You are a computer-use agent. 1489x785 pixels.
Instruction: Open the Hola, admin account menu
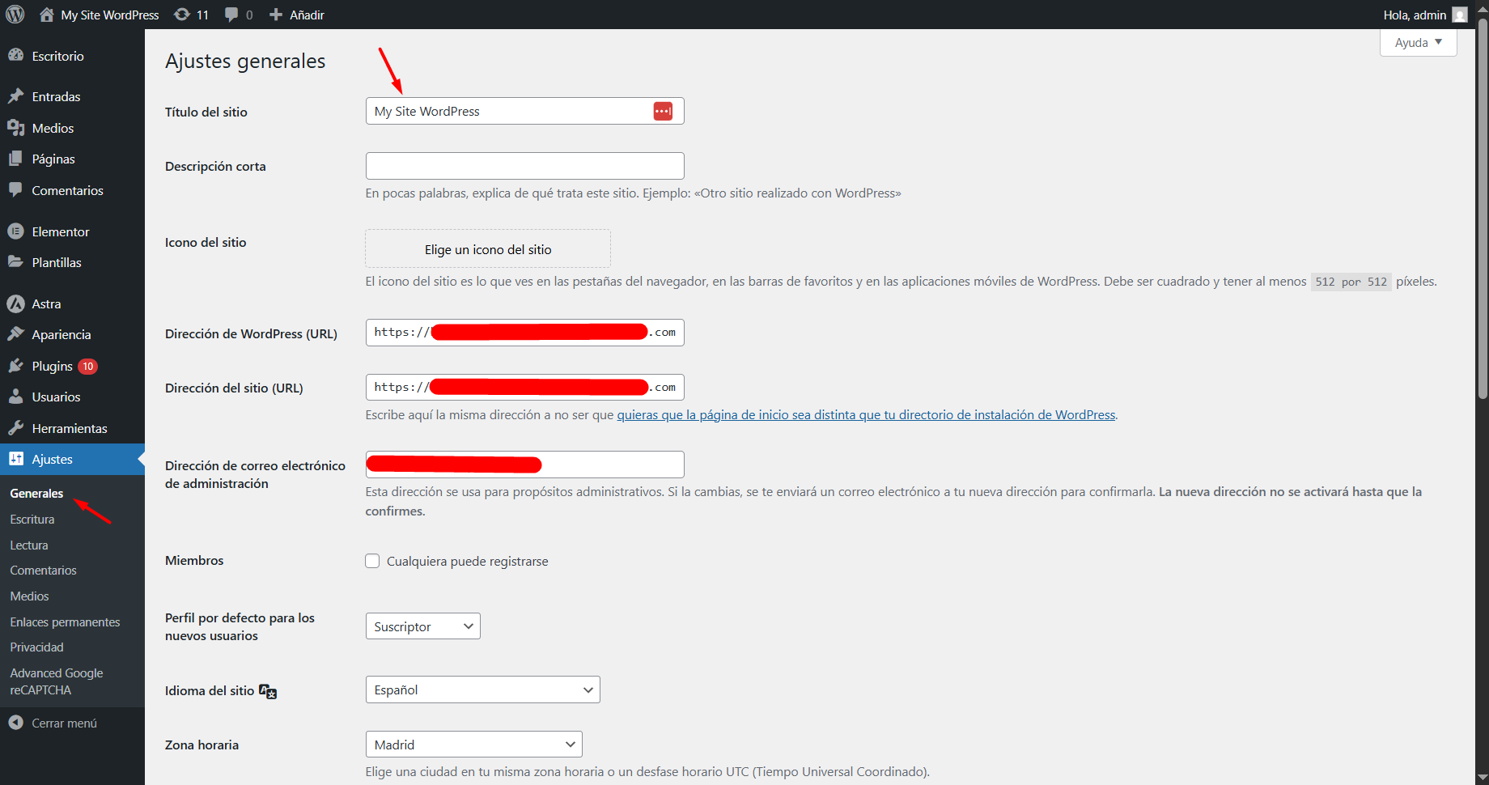click(x=1424, y=15)
